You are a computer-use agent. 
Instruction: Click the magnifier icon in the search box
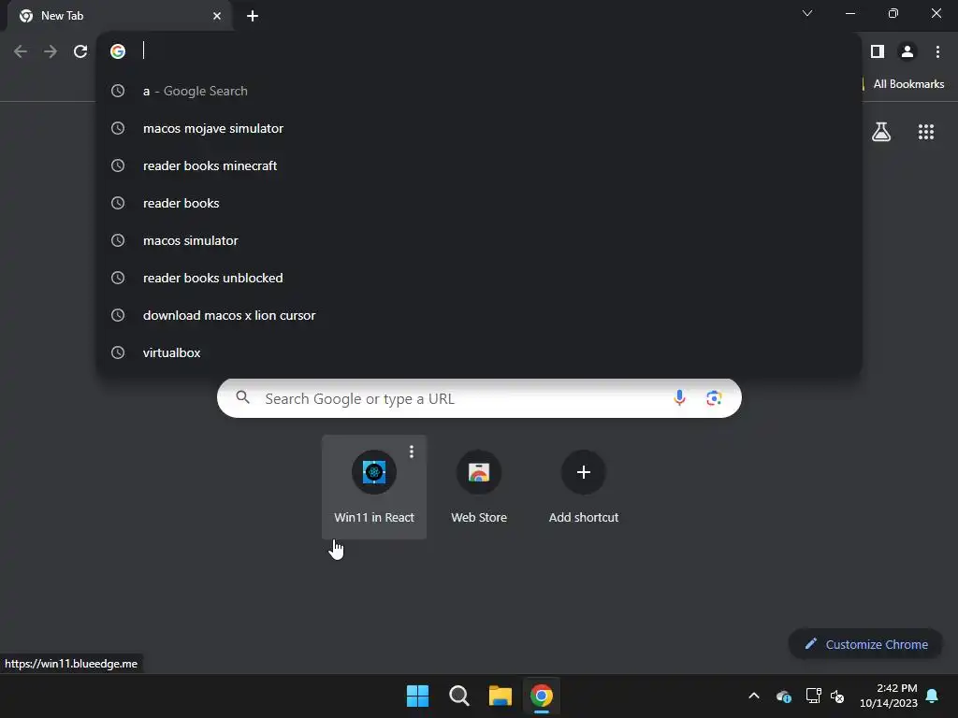click(x=242, y=397)
